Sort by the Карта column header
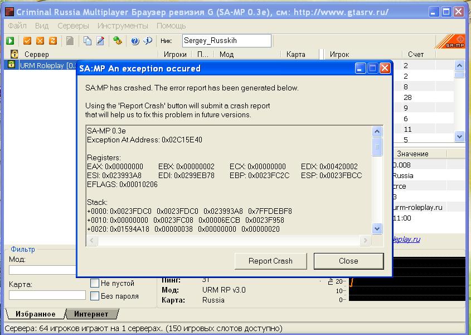Viewport: 471px width, 335px height. 300,55
